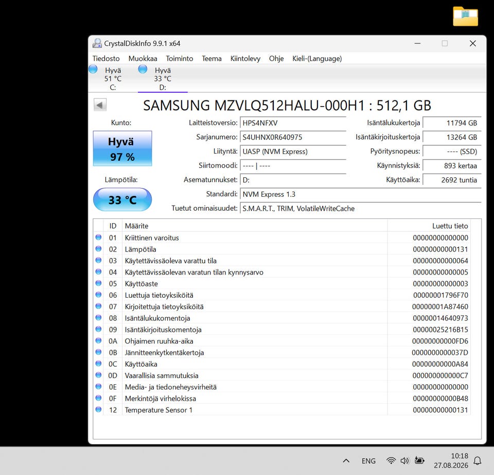Click the status dot for Käyttöaste
The image size is (494, 475).
click(99, 283)
